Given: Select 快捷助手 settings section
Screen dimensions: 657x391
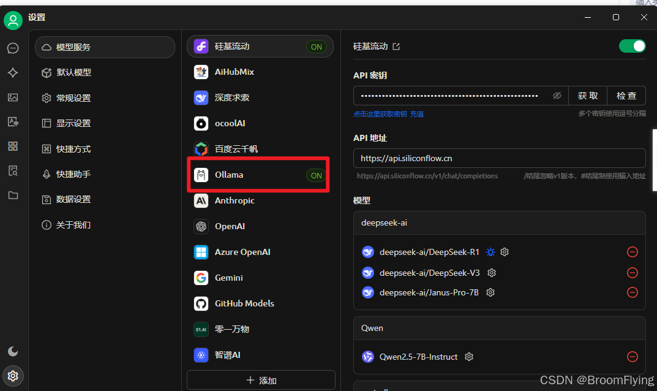Looking at the screenshot, I should (105, 173).
